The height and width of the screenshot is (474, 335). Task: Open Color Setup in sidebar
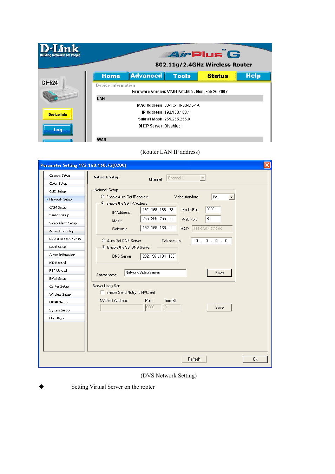64,183
